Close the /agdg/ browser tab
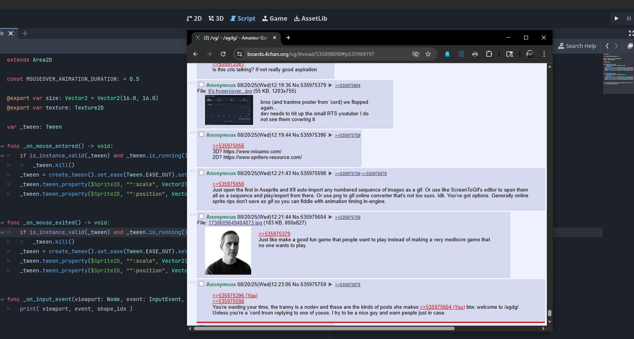Viewport: 634px width, 339px height. pyautogui.click(x=275, y=38)
